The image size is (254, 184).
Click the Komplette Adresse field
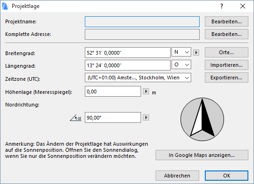(142, 34)
